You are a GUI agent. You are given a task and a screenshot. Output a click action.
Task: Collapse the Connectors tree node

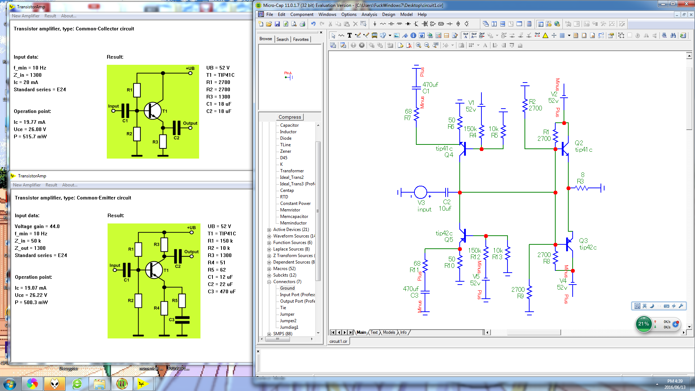(x=269, y=282)
